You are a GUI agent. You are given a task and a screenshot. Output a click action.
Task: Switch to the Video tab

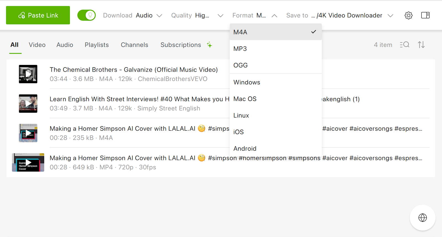pyautogui.click(x=37, y=45)
